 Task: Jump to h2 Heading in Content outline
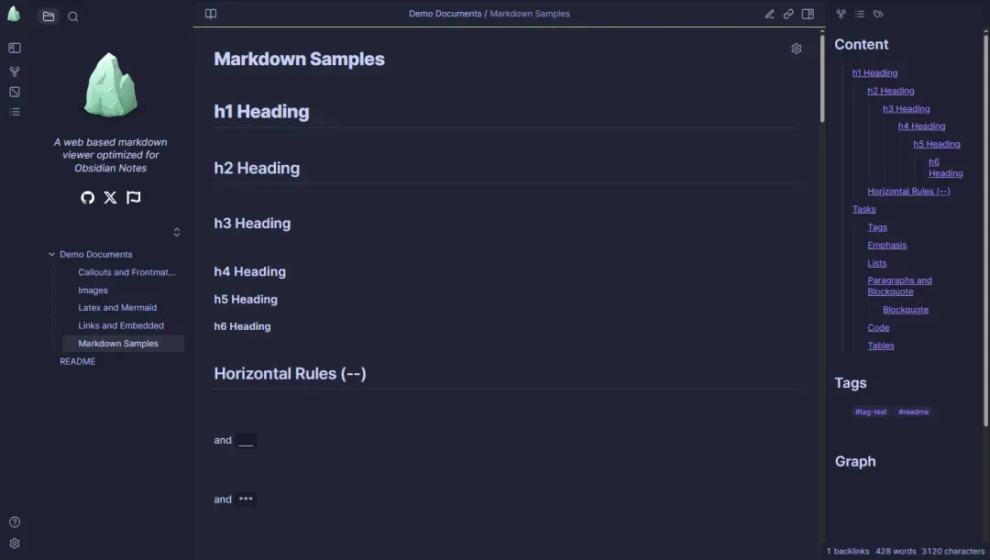[890, 91]
